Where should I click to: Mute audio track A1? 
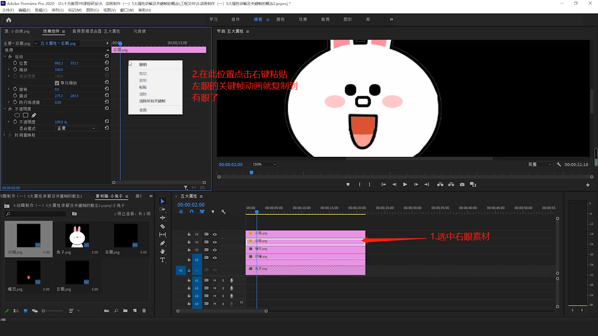215,281
